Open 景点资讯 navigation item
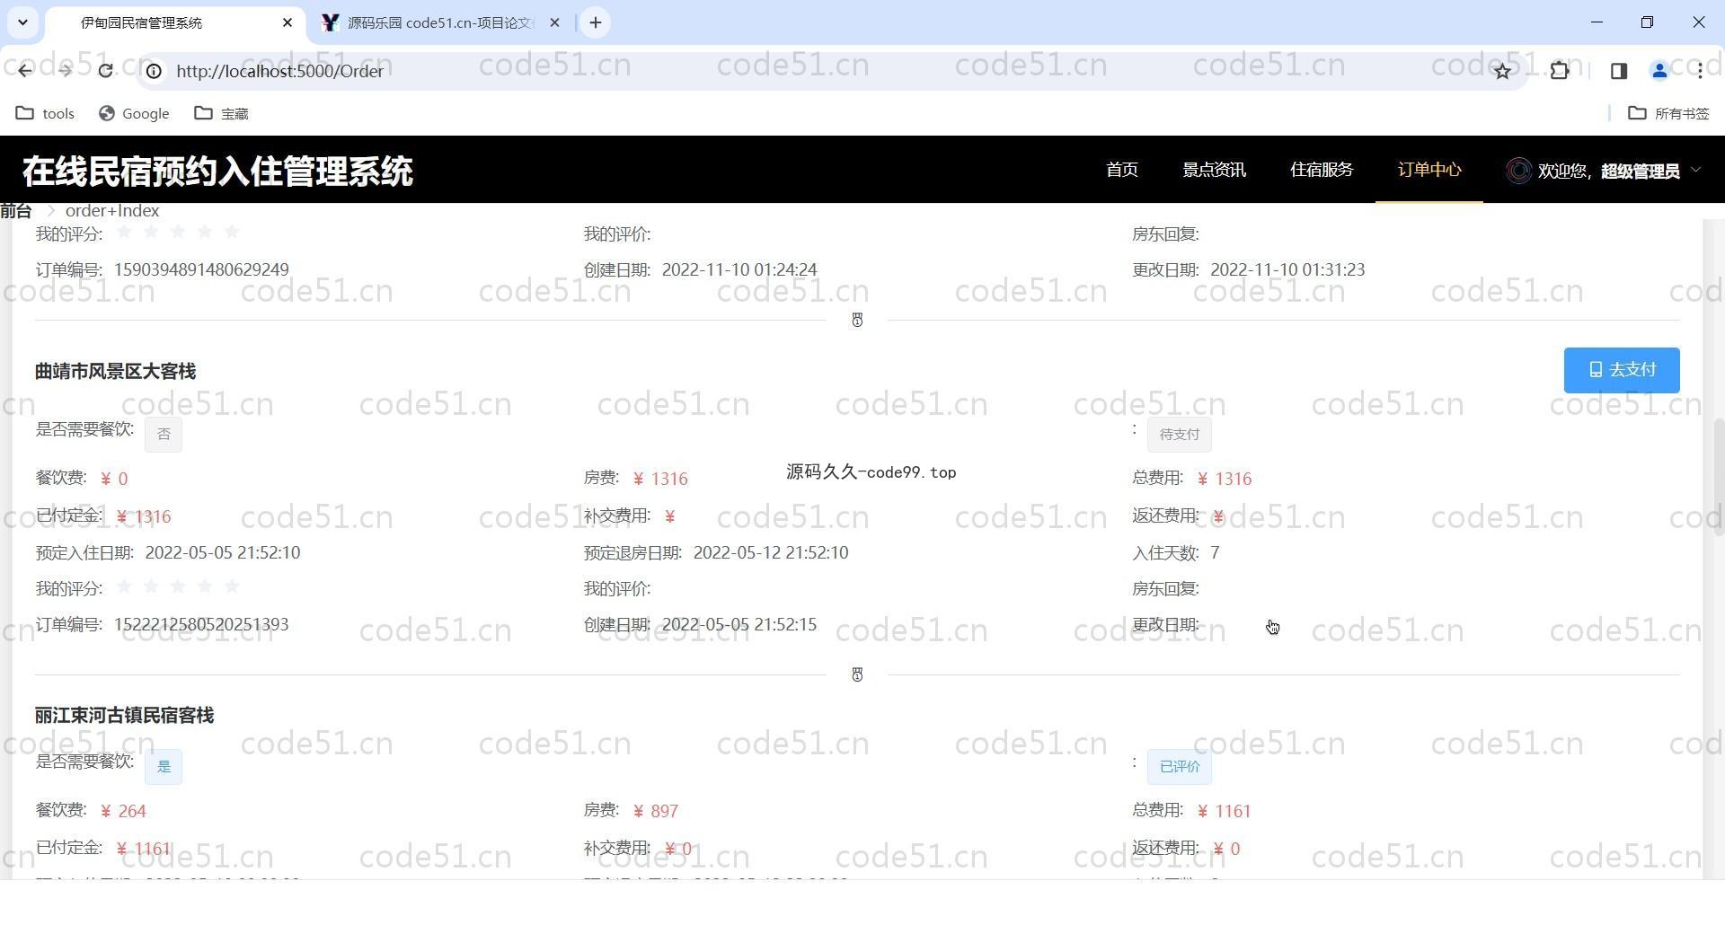 1214,170
